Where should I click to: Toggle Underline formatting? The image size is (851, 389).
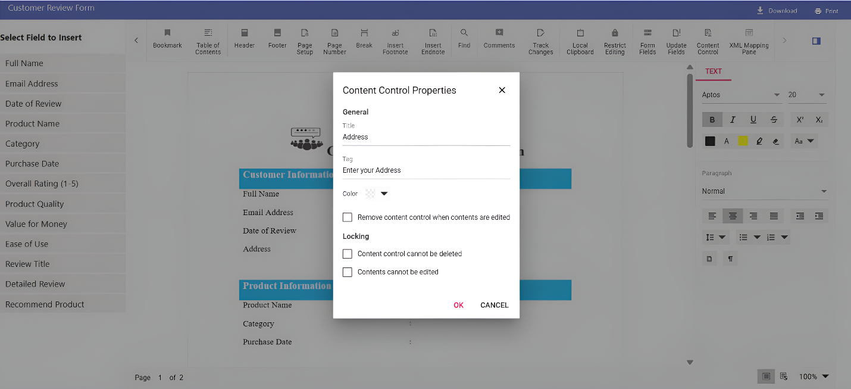pyautogui.click(x=753, y=120)
